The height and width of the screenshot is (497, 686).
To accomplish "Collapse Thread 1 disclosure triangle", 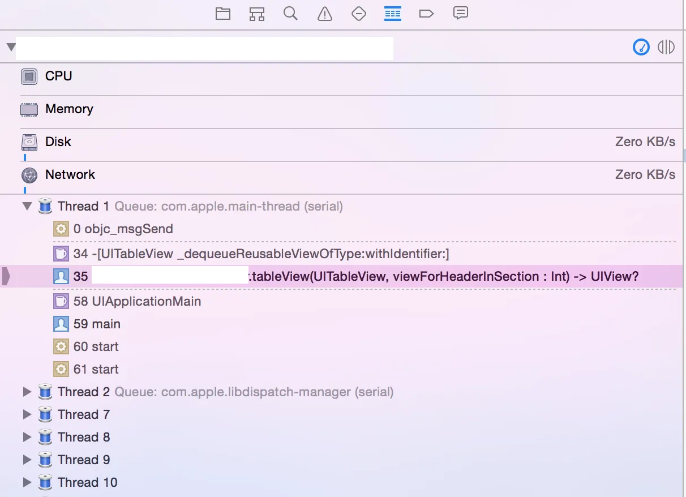I will 27,206.
